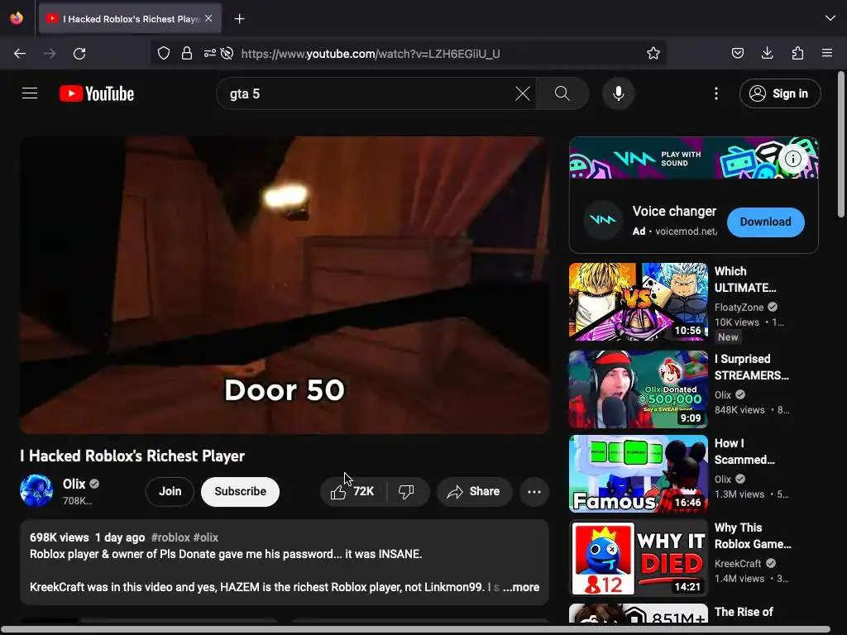The height and width of the screenshot is (635, 847).
Task: Open ad info icon on Voicemod banner
Action: click(792, 158)
